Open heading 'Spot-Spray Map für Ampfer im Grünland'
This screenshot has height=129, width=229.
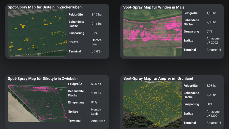pyautogui.click(x=158, y=78)
